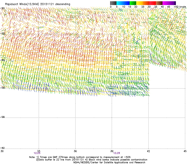Click the latitude label '-54'
187x164 pixels.
coord(2,60)
